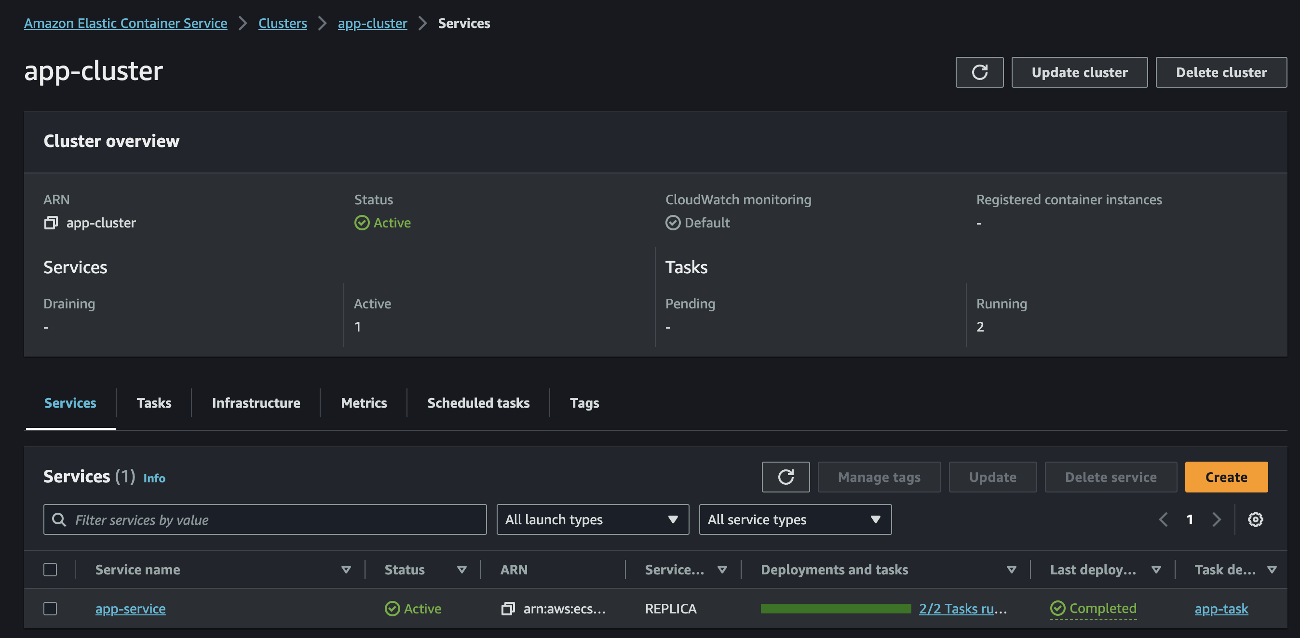Click the ARN column header
Screen dimensions: 1300x638
click(x=514, y=570)
